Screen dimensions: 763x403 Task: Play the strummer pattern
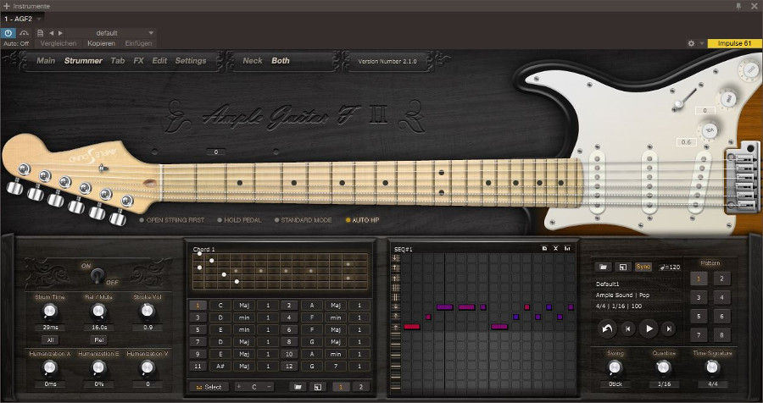[x=649, y=328]
